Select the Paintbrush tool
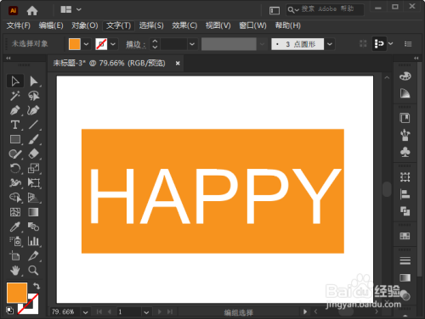This screenshot has width=425, height=319. point(33,139)
